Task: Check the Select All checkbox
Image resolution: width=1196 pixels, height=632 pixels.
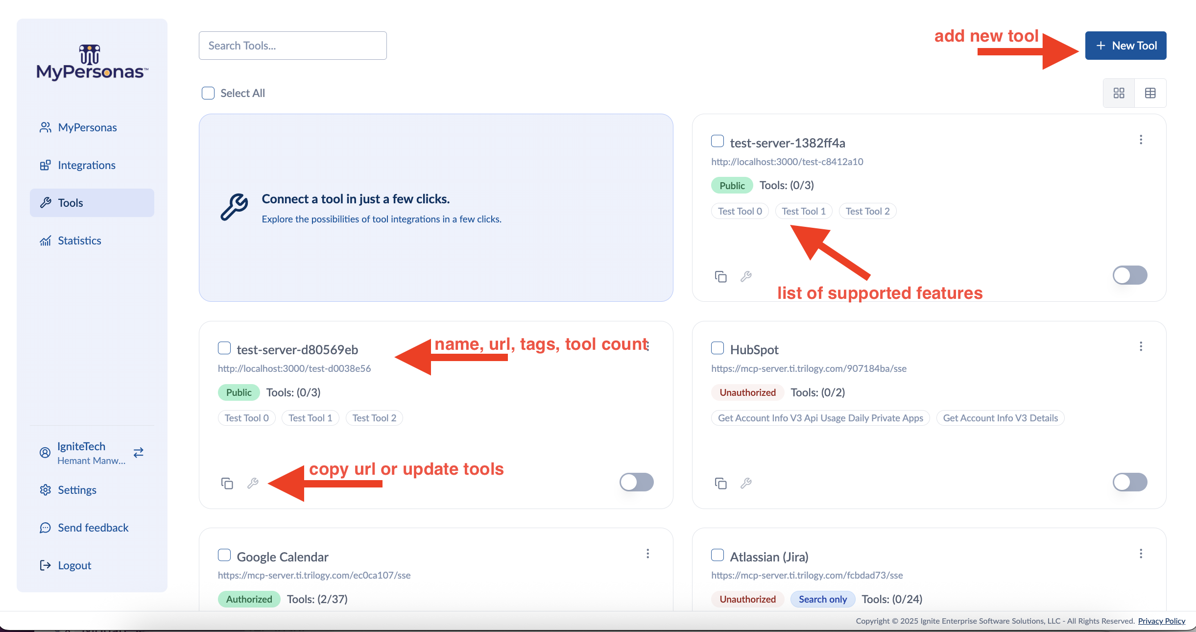Action: (208, 93)
